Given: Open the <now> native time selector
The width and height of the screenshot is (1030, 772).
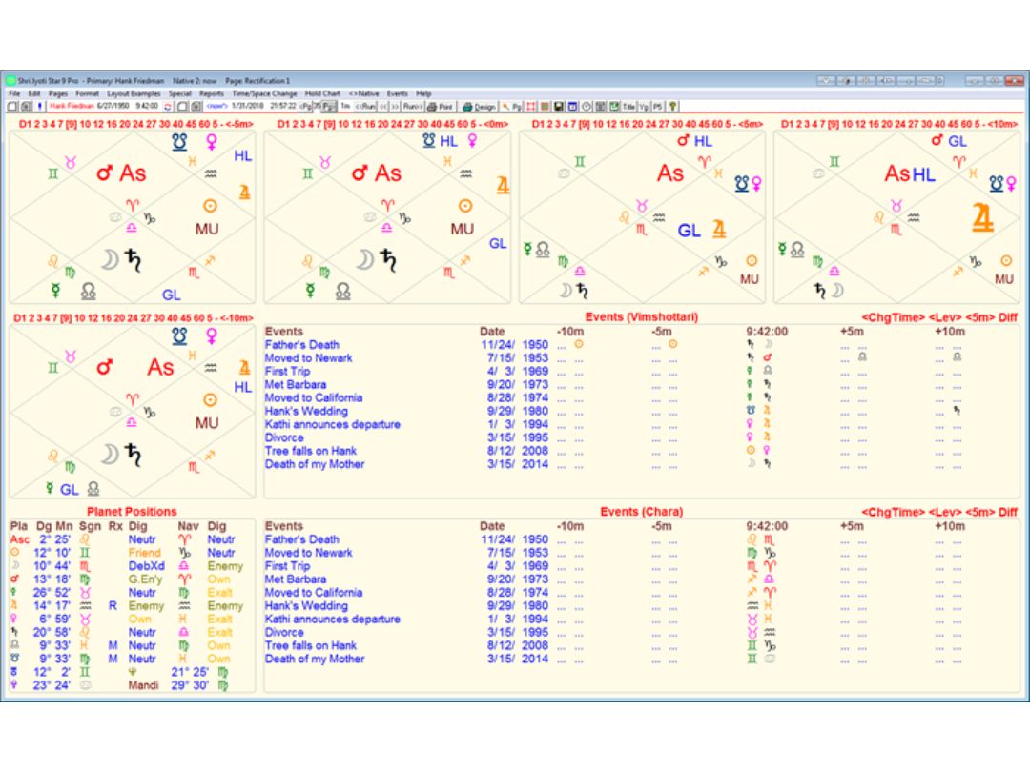Looking at the screenshot, I should coord(216,106).
